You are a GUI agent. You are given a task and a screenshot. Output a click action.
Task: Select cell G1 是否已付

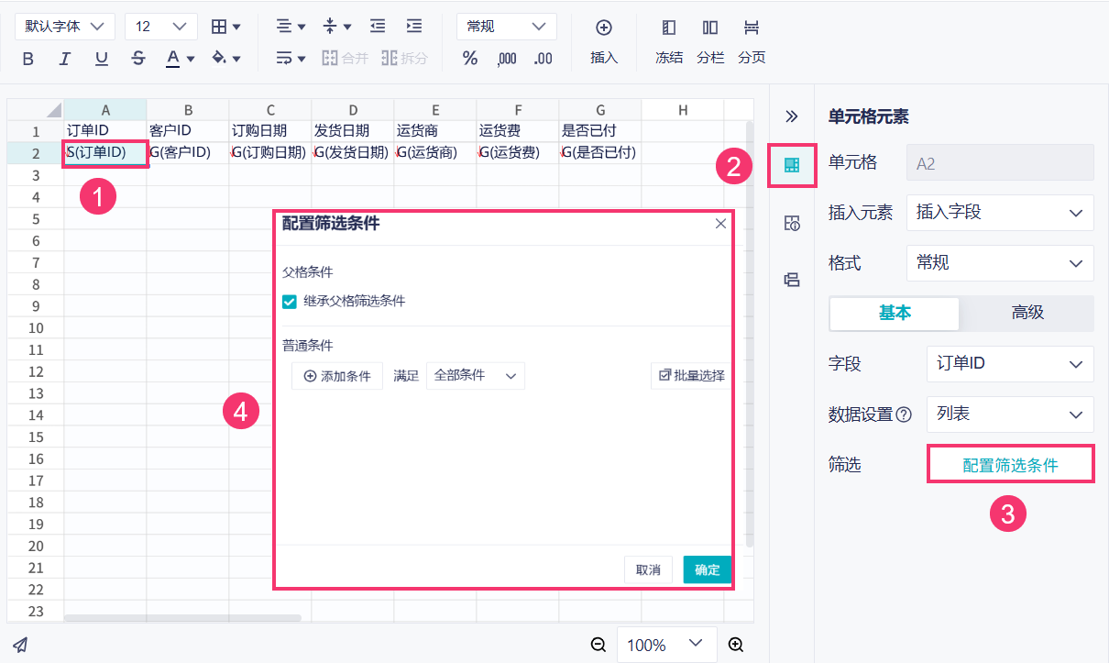click(x=600, y=131)
